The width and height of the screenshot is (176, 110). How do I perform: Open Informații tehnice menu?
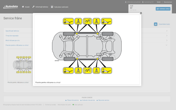point(40,7)
